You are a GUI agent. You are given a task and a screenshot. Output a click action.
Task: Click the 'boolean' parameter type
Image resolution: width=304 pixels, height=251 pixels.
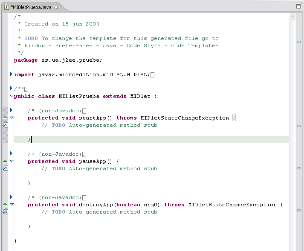click(128, 205)
